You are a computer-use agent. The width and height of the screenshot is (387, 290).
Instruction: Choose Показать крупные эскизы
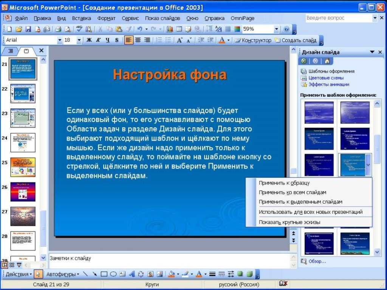pyautogui.click(x=289, y=222)
